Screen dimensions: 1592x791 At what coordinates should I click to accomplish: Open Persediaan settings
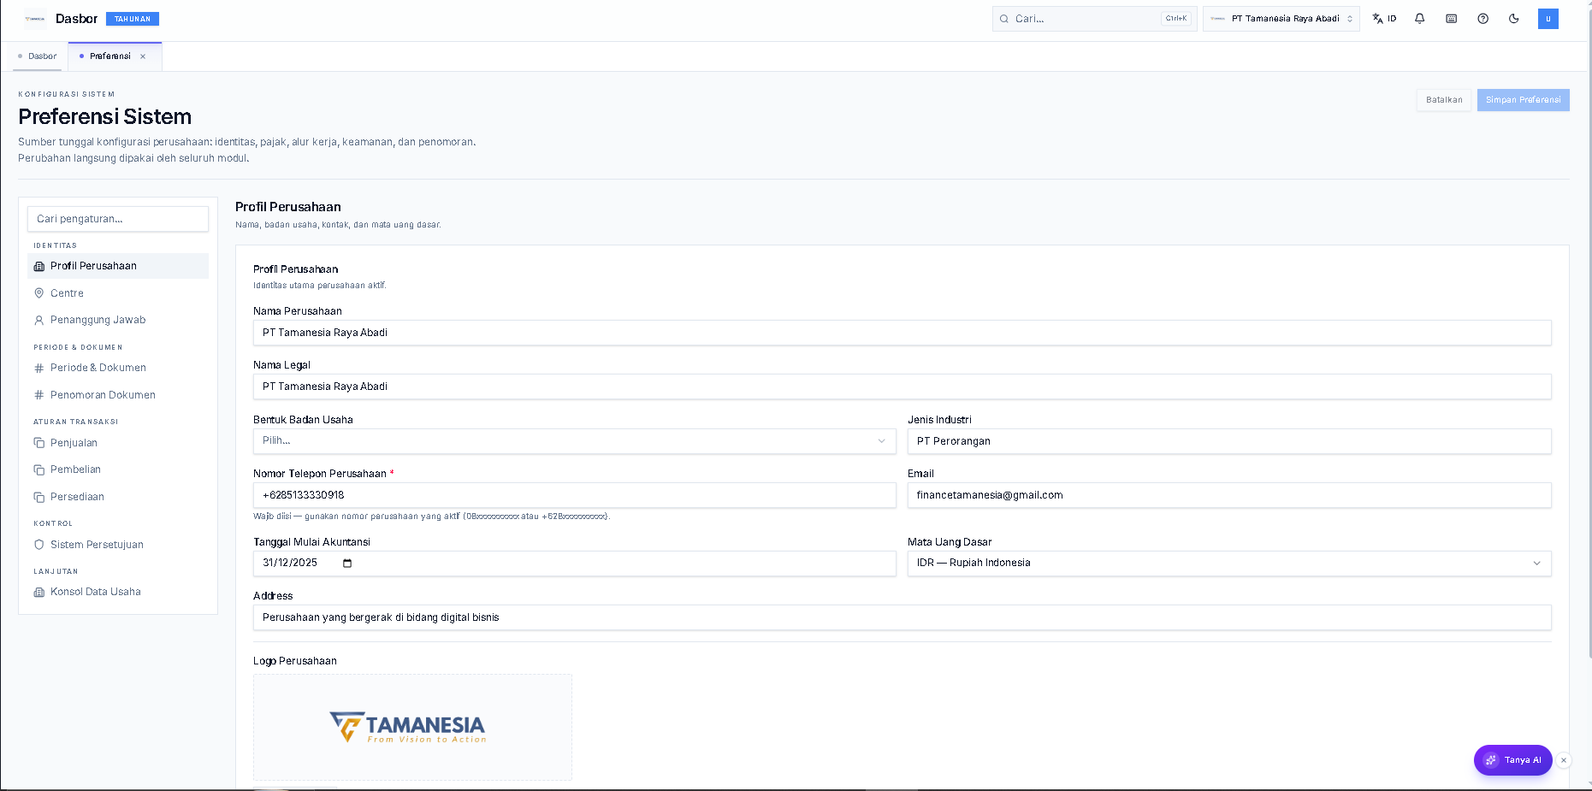coord(118,497)
